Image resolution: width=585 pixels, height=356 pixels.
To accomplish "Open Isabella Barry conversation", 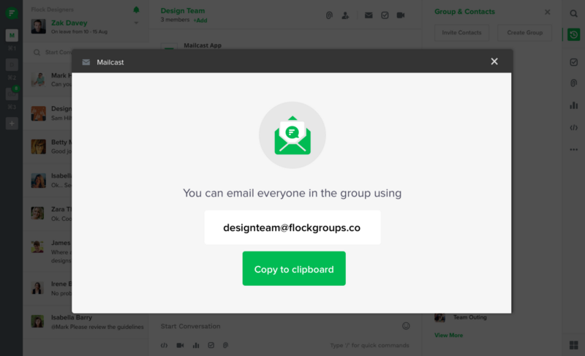I will (86, 322).
